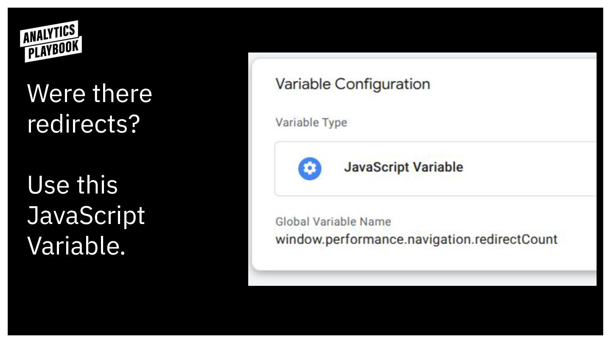Click "JavaScript" in the large white slide text
Viewport: 611px width, 343px height.
point(86,215)
